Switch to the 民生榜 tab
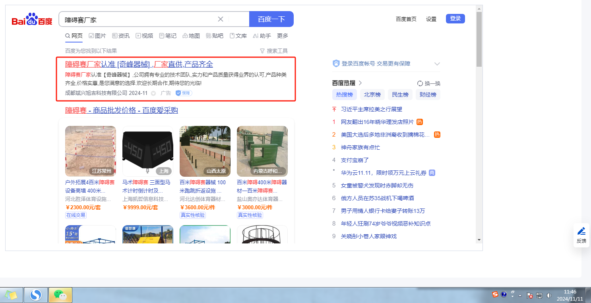Screen dimensions: 591x303 400,95
